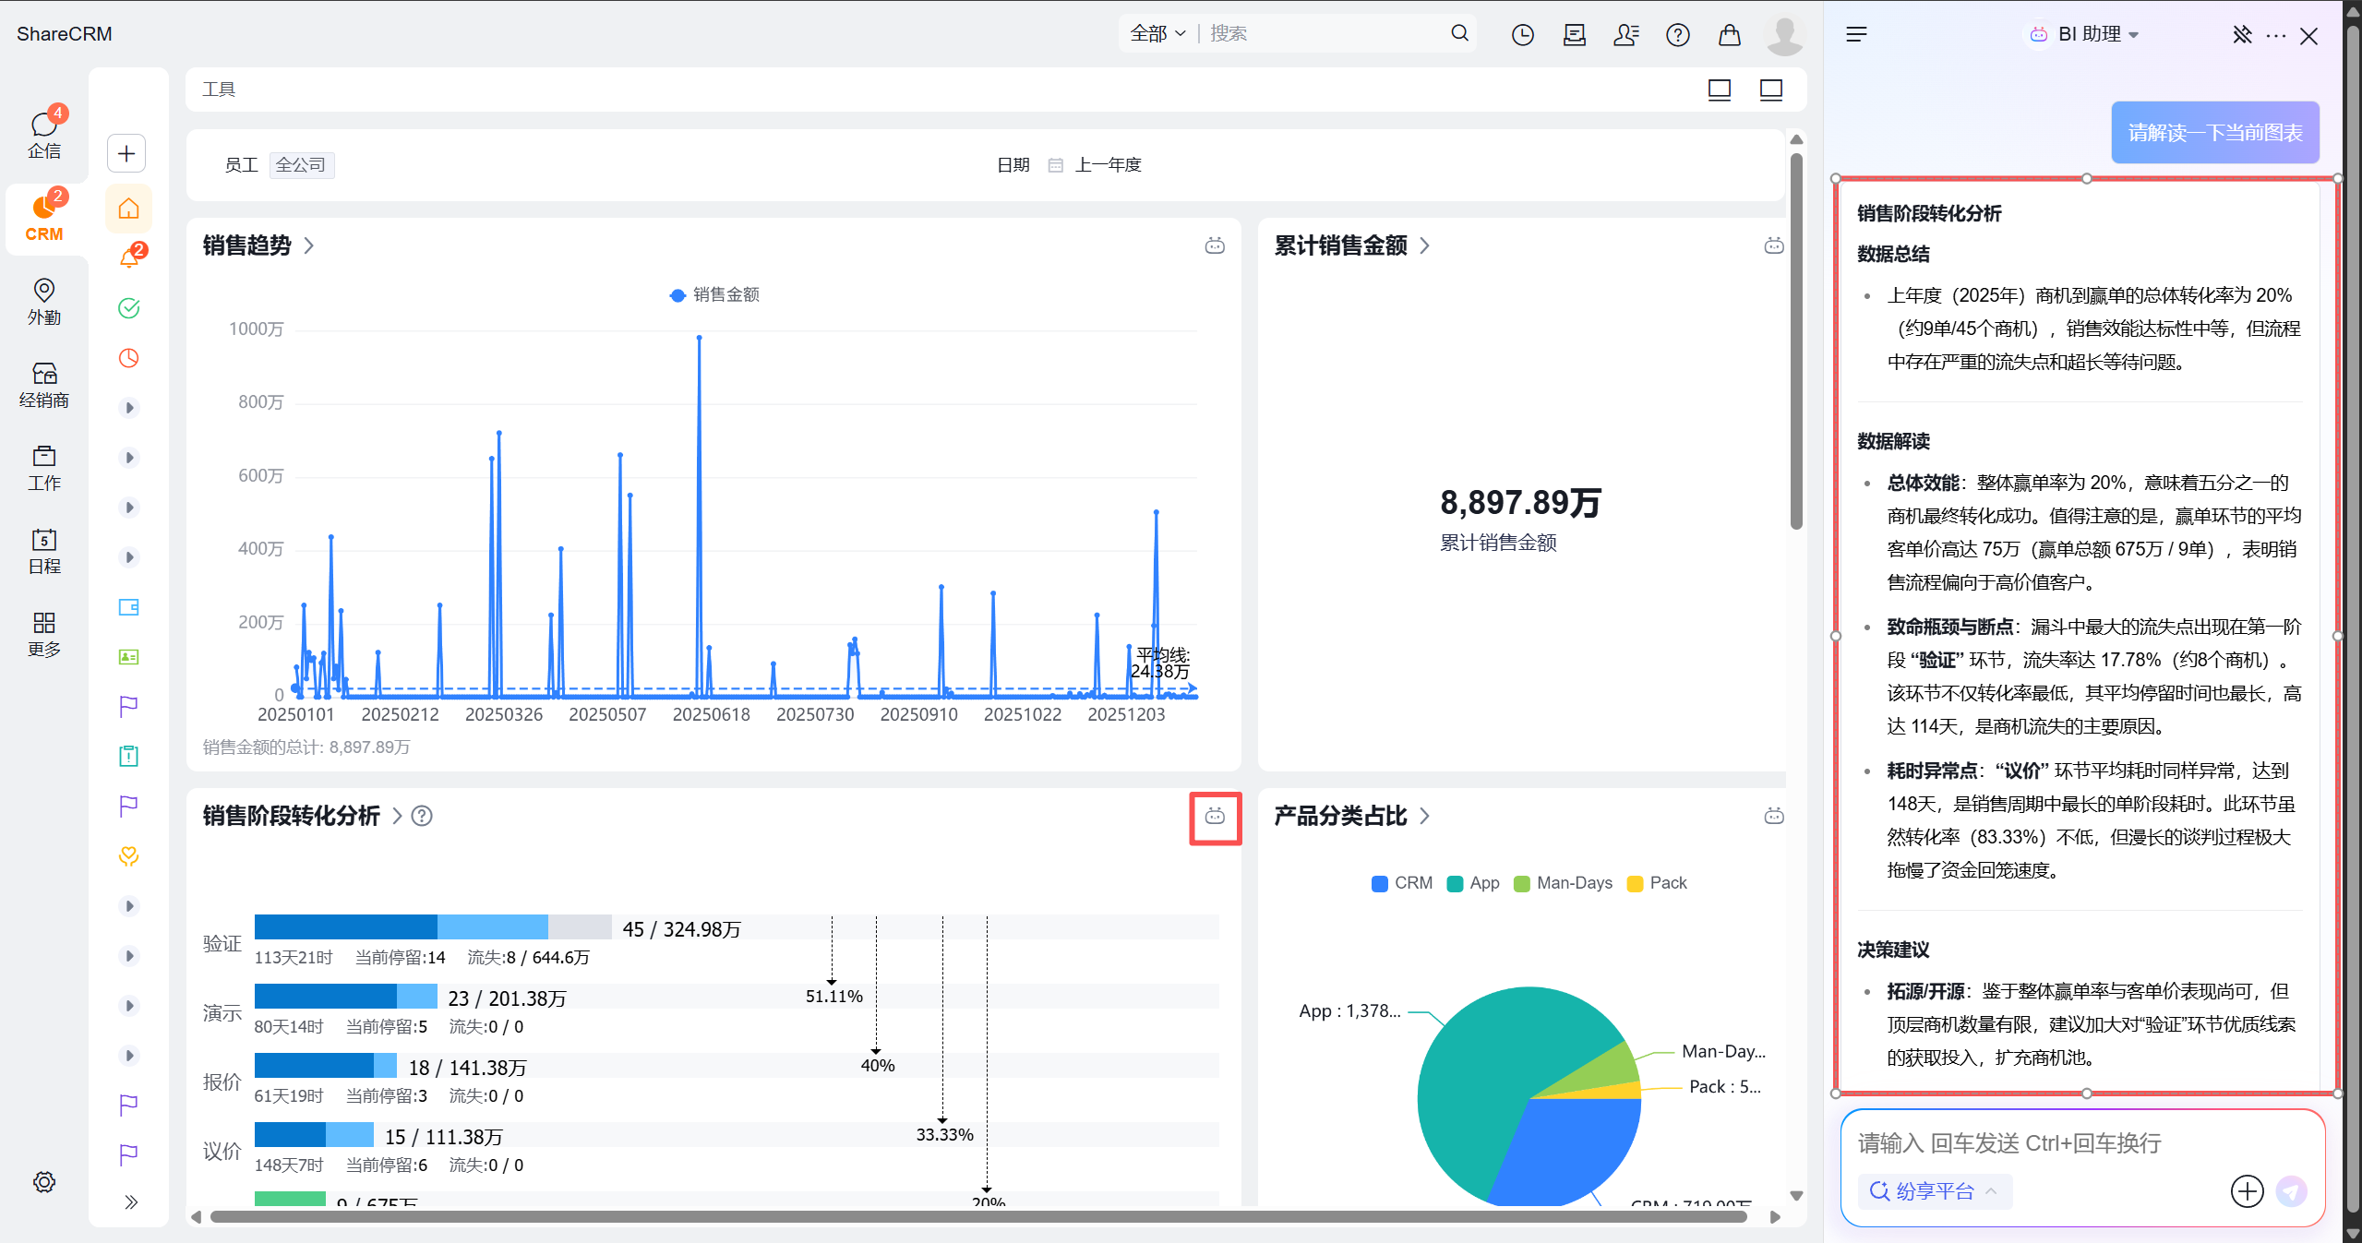Click the notification bell in sidebar
This screenshot has width=2362, height=1243.
pos(129,257)
